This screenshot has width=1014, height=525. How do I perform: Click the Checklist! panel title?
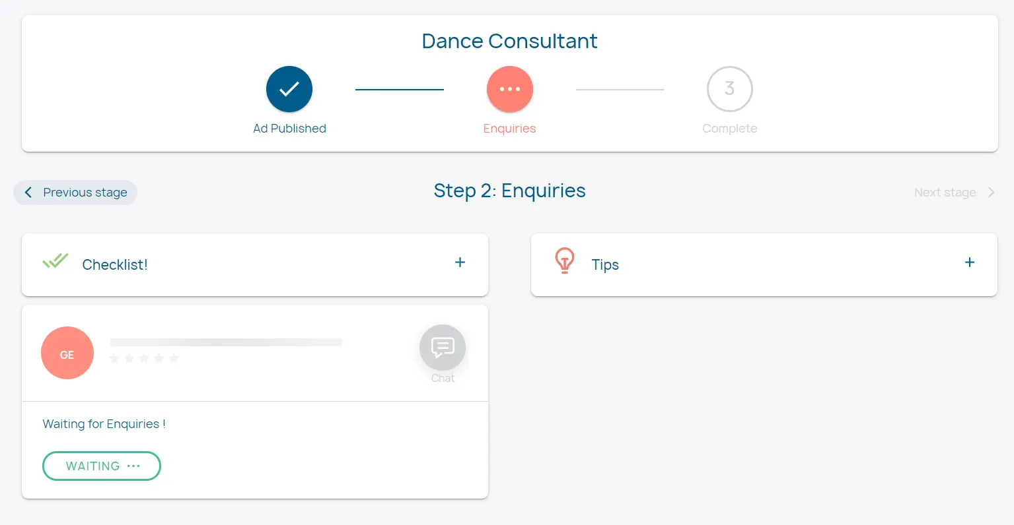click(x=115, y=264)
